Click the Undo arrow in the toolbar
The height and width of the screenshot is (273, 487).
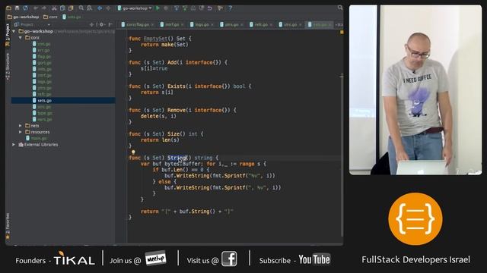click(x=36, y=8)
